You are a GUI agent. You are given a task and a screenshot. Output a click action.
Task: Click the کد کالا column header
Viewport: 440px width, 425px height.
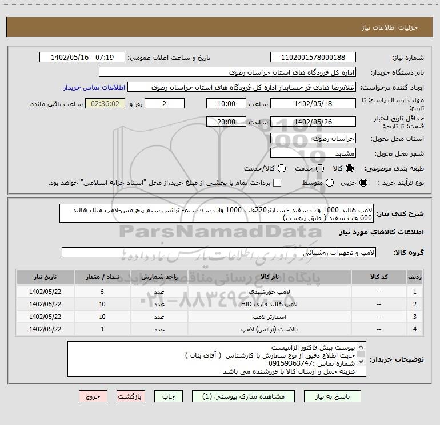click(x=379, y=277)
